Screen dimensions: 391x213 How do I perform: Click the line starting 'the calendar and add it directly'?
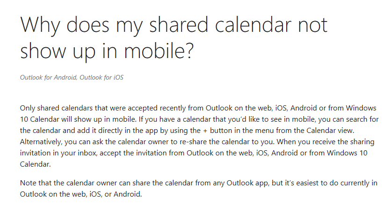[x=187, y=131]
